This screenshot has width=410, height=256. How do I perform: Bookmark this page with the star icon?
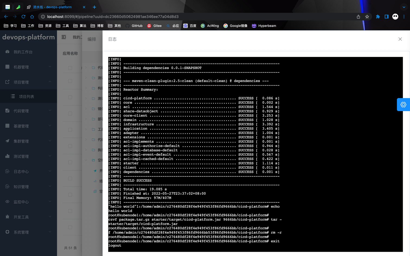click(367, 17)
